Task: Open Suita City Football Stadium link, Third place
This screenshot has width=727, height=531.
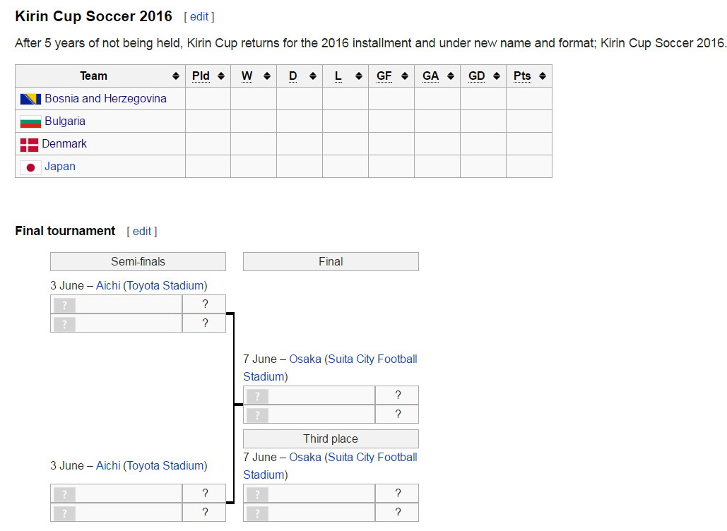Action: click(x=330, y=466)
